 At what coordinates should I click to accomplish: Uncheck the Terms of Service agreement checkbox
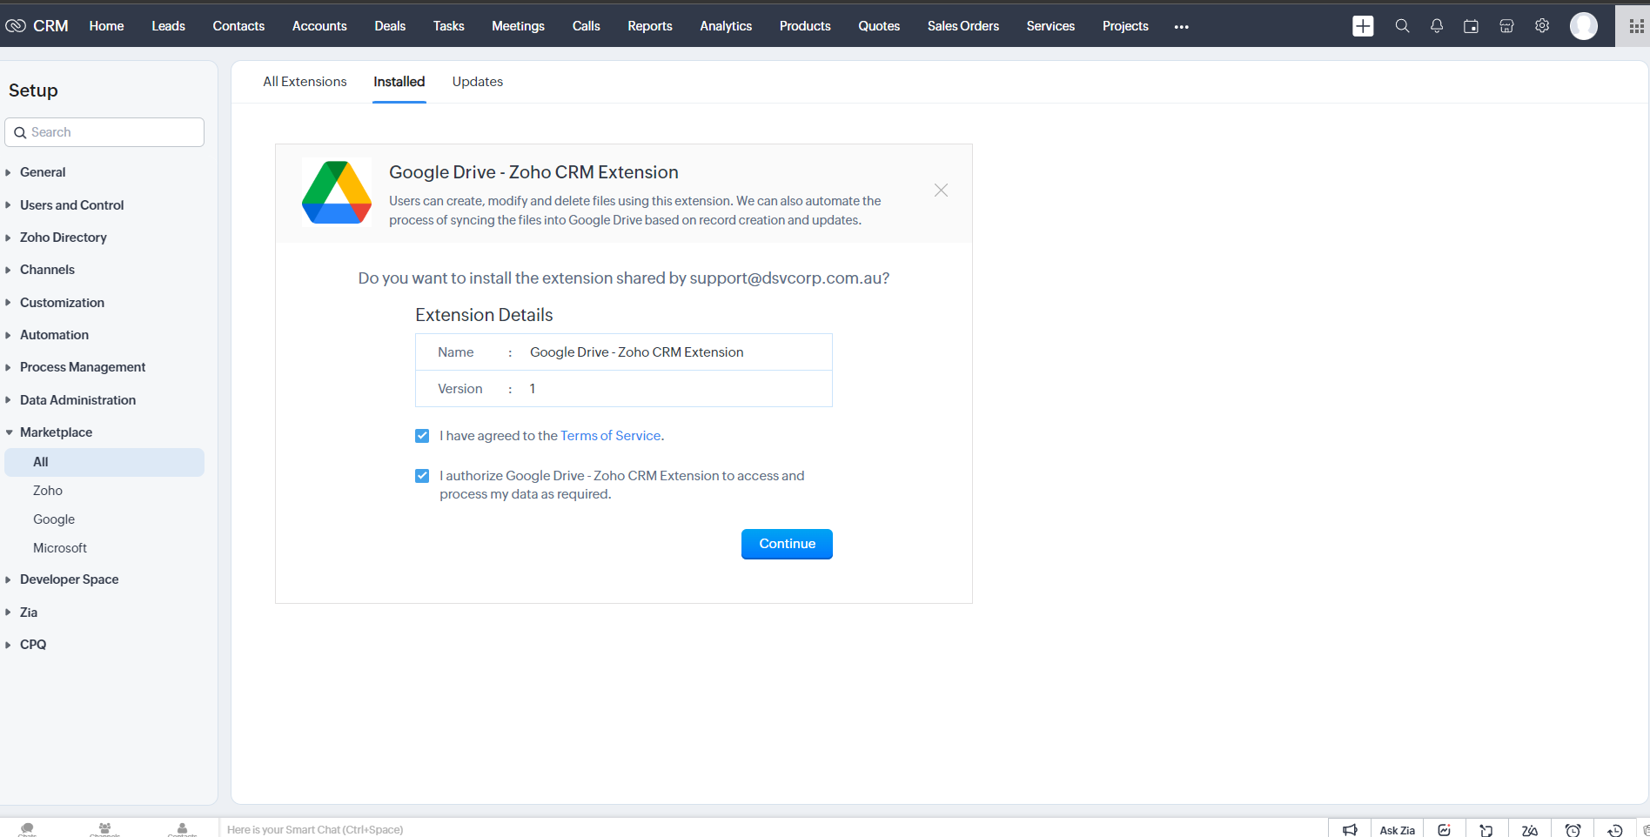tap(422, 436)
